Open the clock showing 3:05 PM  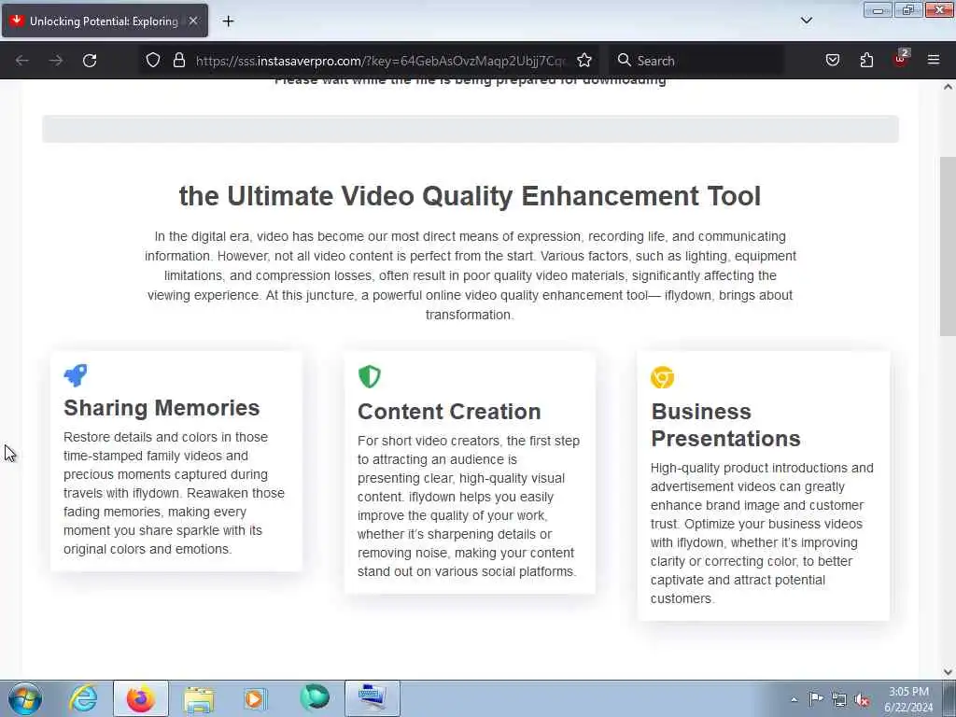pyautogui.click(x=908, y=699)
